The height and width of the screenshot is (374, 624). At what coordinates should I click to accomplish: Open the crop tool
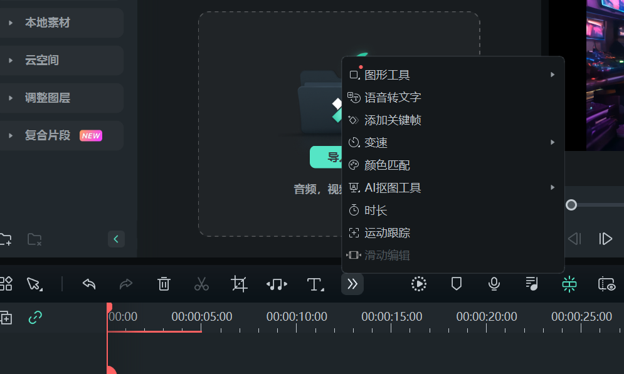(x=239, y=284)
